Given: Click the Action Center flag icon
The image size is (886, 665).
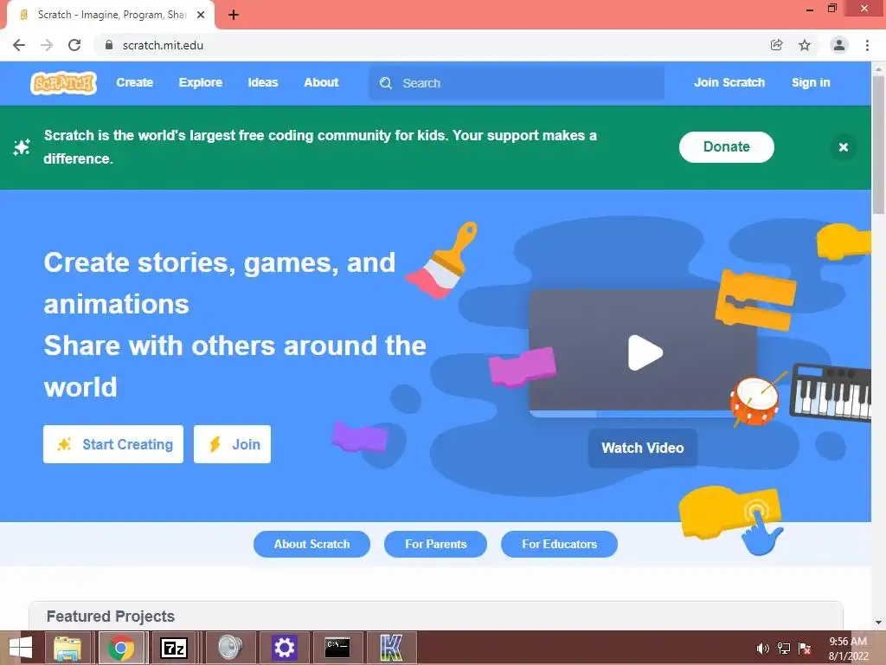Looking at the screenshot, I should [x=804, y=649].
